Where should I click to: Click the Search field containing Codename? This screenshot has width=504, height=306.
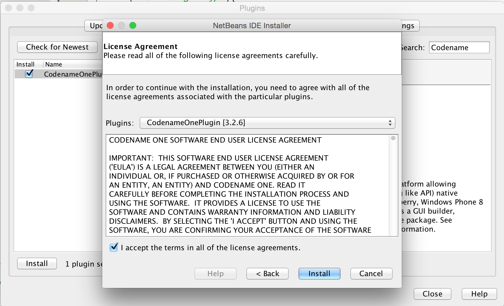pos(459,47)
